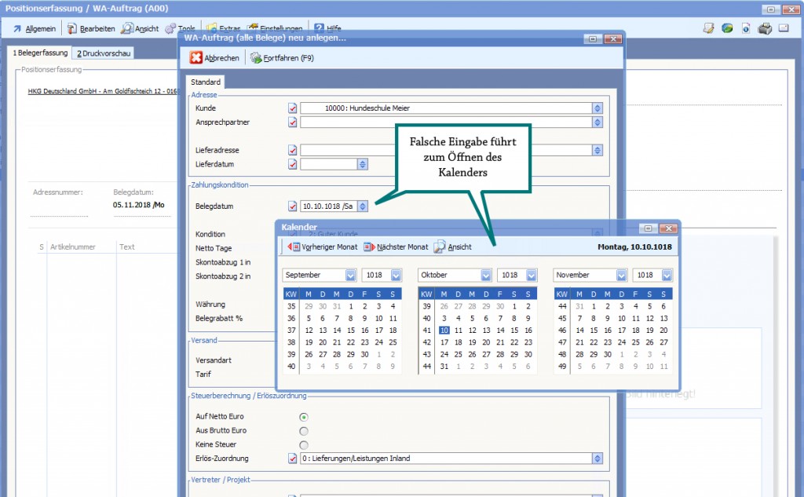Go to Vorheriger Monat in calendar
The width and height of the screenshot is (804, 497).
click(323, 247)
